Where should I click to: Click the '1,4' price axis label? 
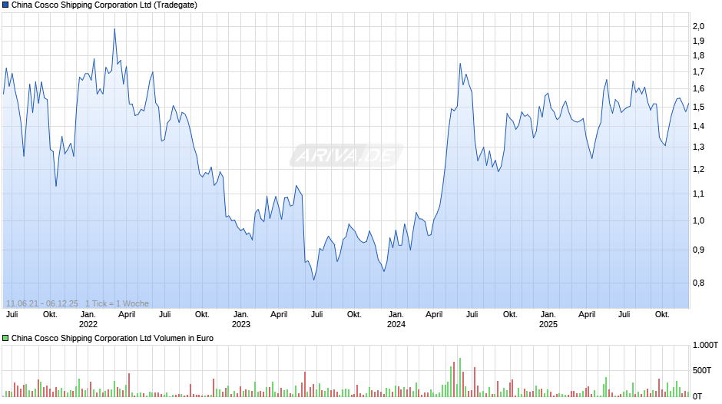pyautogui.click(x=698, y=126)
